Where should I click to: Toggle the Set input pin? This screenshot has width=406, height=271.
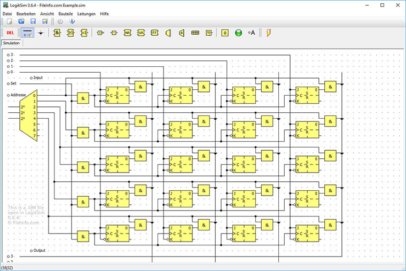click(x=8, y=83)
